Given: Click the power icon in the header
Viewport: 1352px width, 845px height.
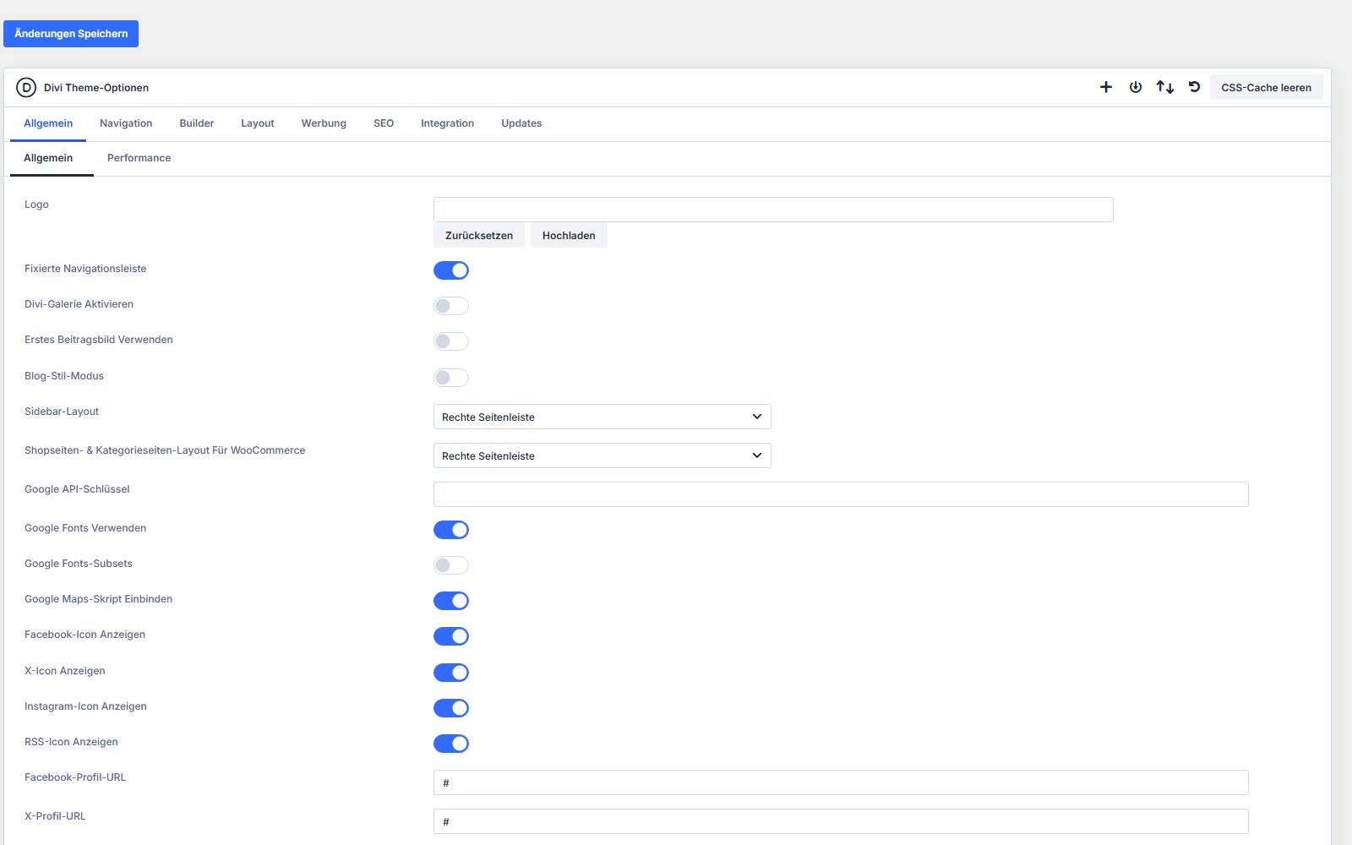Looking at the screenshot, I should tap(1136, 87).
